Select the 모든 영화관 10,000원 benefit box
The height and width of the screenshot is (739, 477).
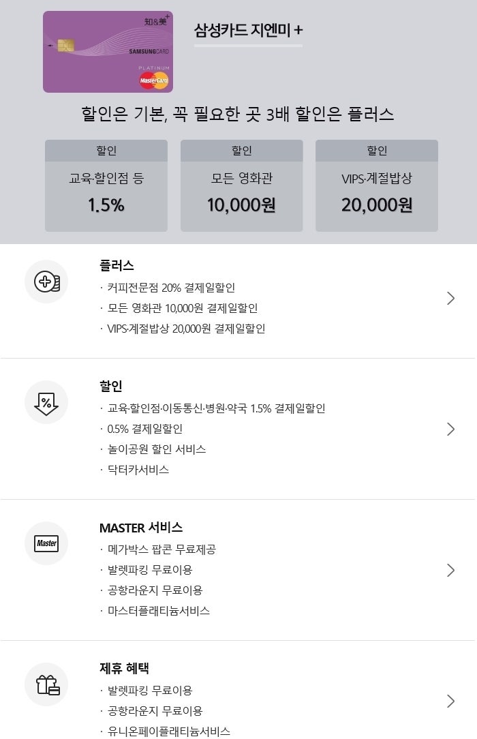coord(241,185)
